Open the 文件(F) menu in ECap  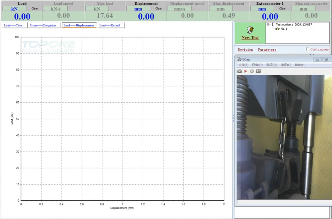(x=243, y=65)
